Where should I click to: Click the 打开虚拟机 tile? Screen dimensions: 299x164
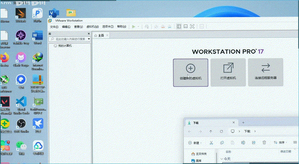point(228,73)
